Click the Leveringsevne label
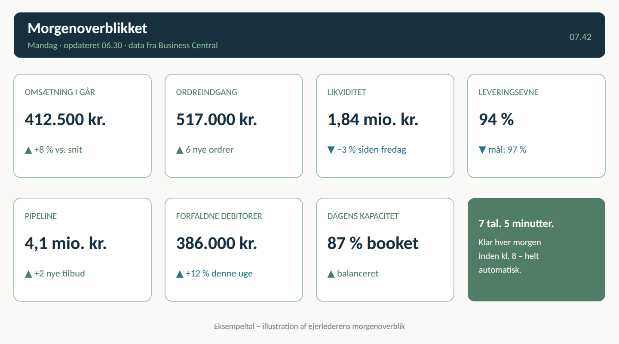 click(509, 92)
